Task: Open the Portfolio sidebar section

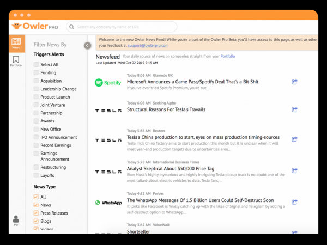Action: coord(16,61)
